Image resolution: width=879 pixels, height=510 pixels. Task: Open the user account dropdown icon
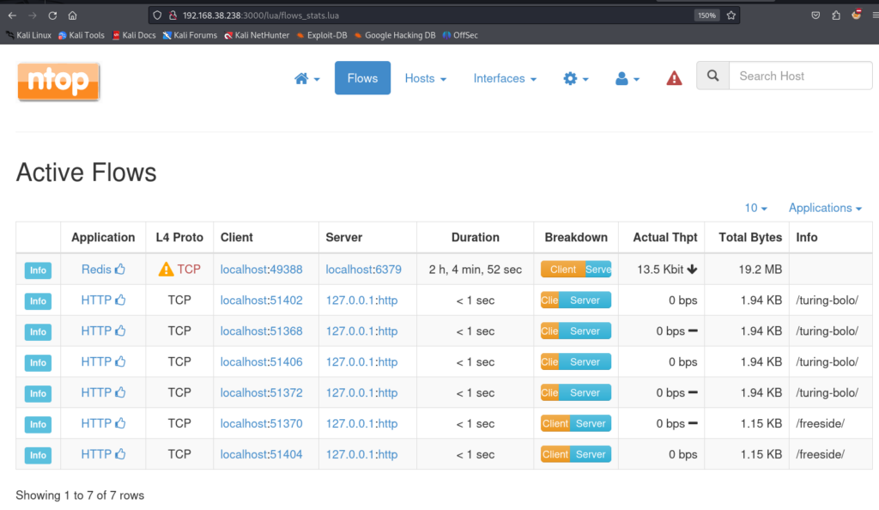[627, 78]
